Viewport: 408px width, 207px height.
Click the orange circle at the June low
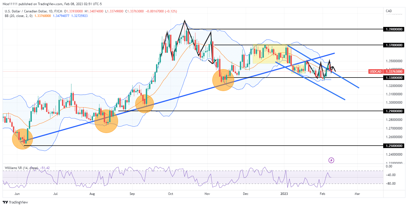(x=23, y=139)
